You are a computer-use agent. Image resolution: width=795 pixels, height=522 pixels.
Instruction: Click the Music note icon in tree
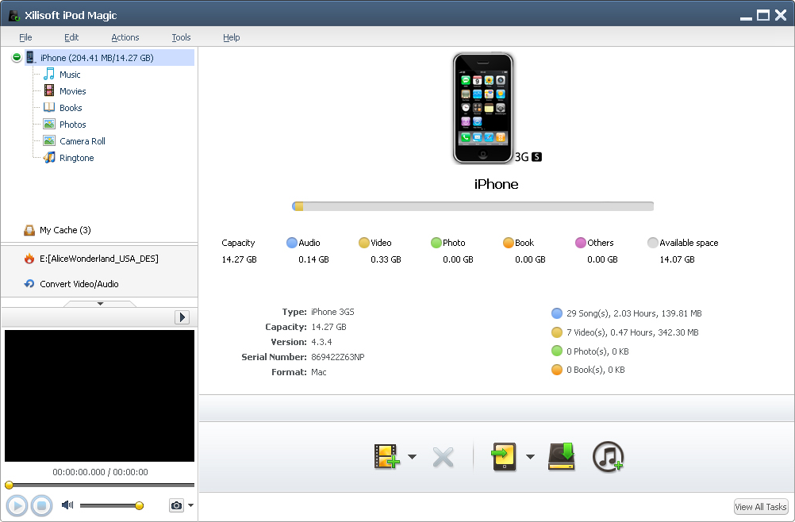click(x=49, y=74)
